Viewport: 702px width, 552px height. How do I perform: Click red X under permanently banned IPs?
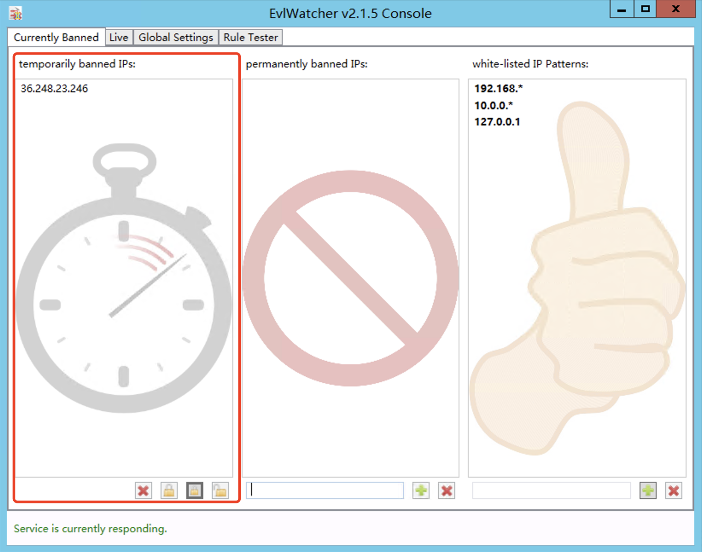(447, 491)
